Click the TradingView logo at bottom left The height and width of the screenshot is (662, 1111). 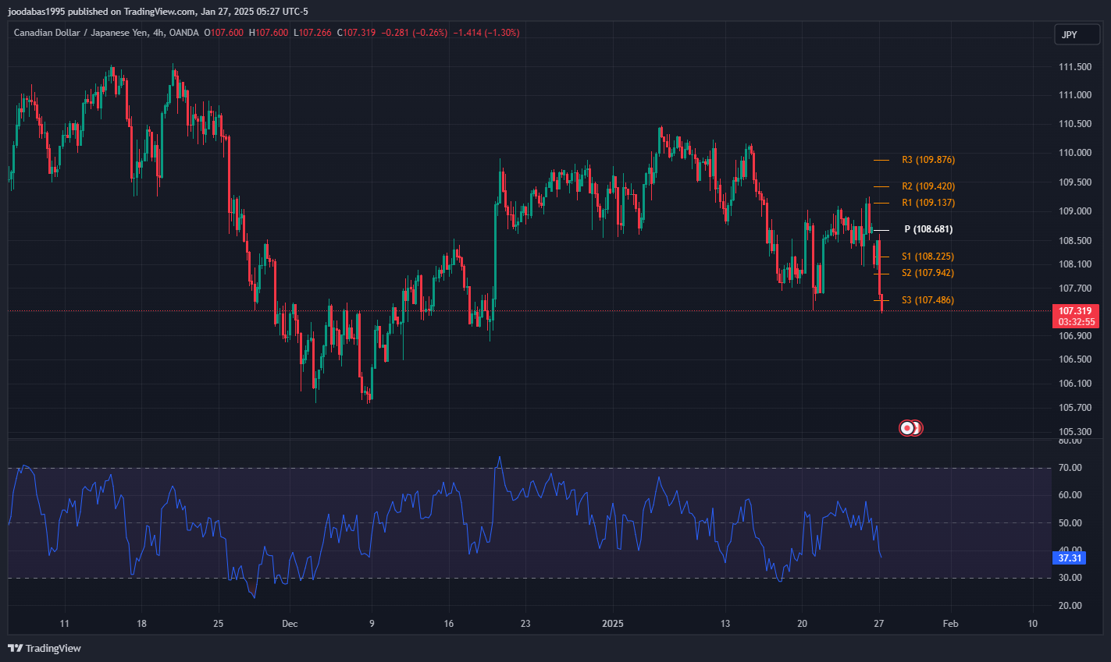pyautogui.click(x=45, y=648)
